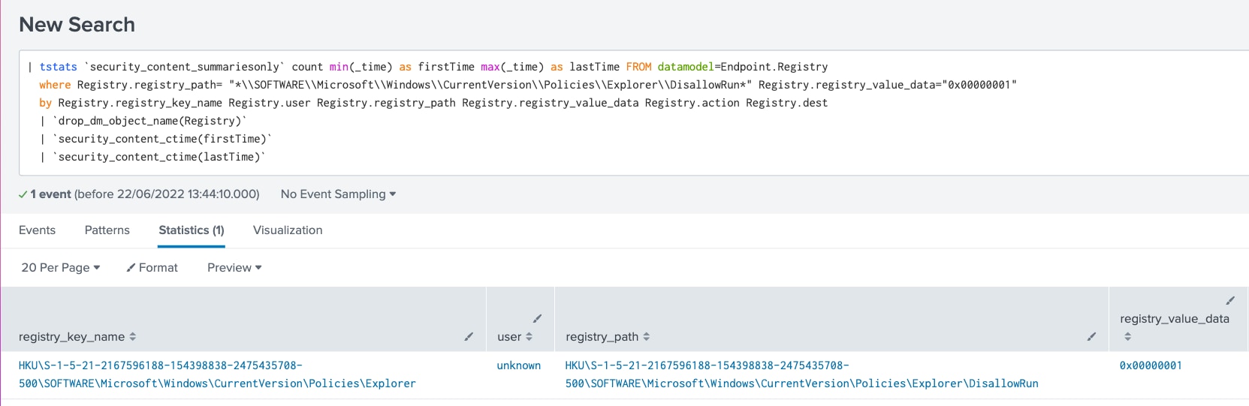Open the Format options for the table

152,268
